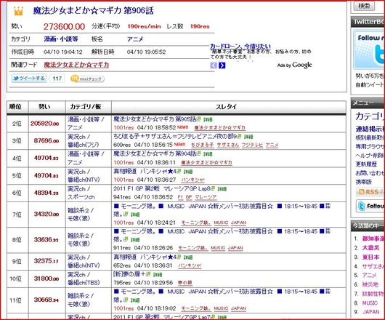
Task: Click detail icon in rank 7 モーニング娘 row
Action: tap(135, 215)
